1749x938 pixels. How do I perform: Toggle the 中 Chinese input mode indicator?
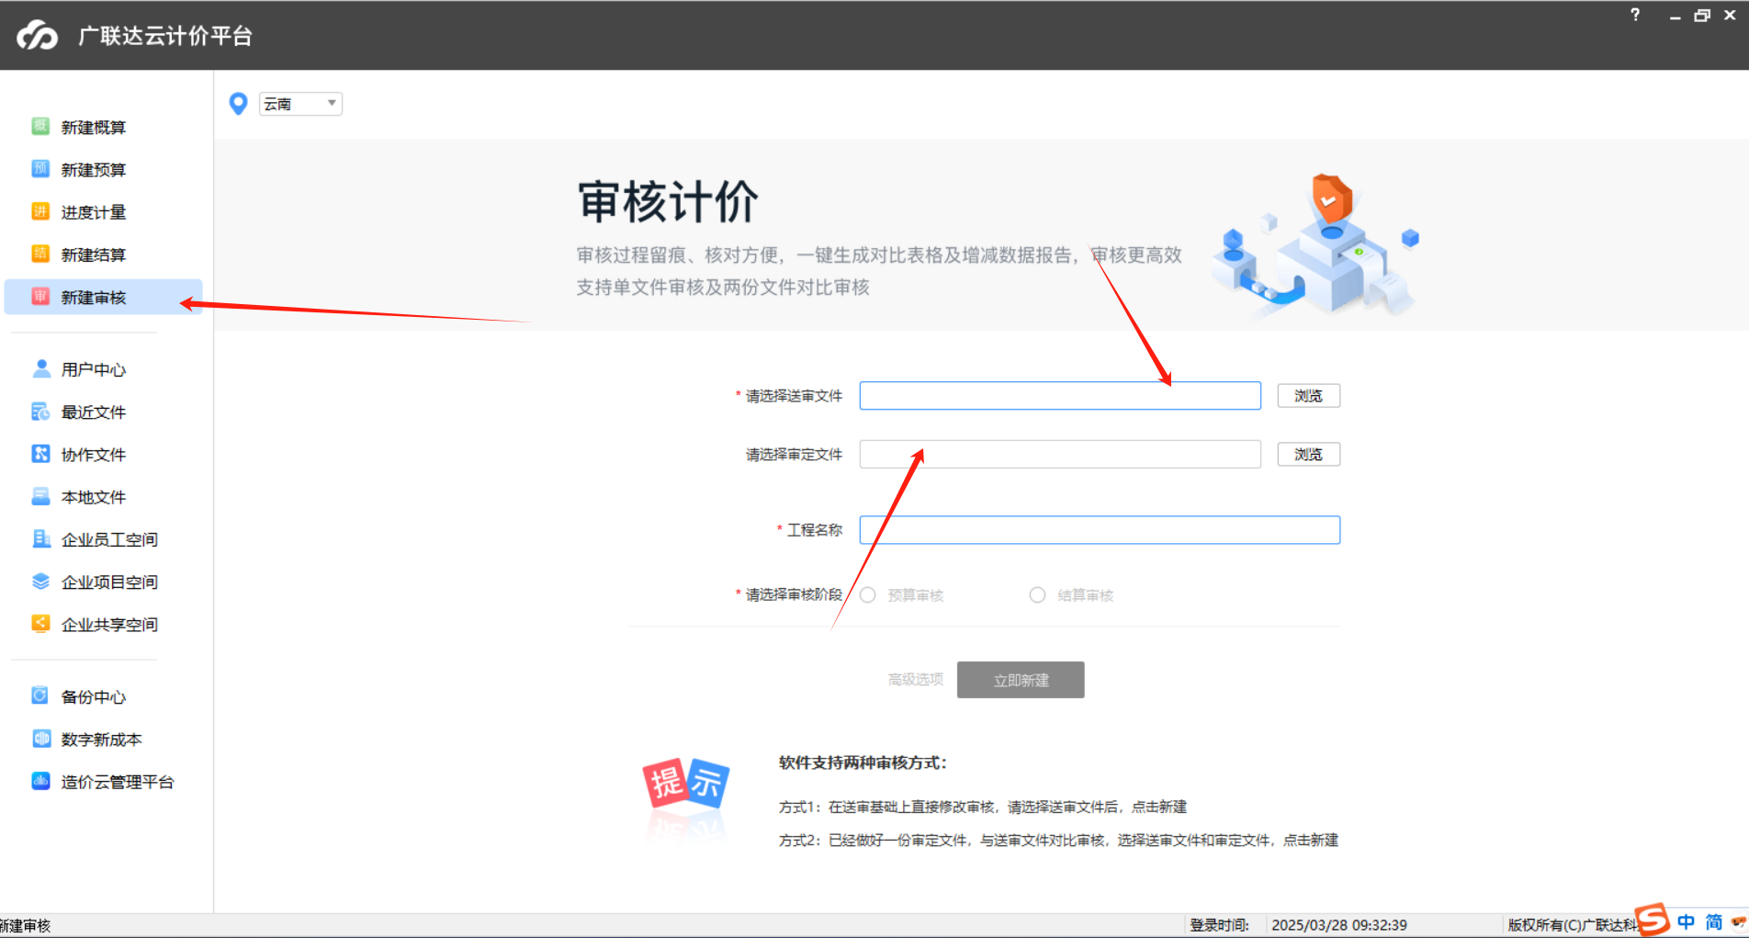1687,921
